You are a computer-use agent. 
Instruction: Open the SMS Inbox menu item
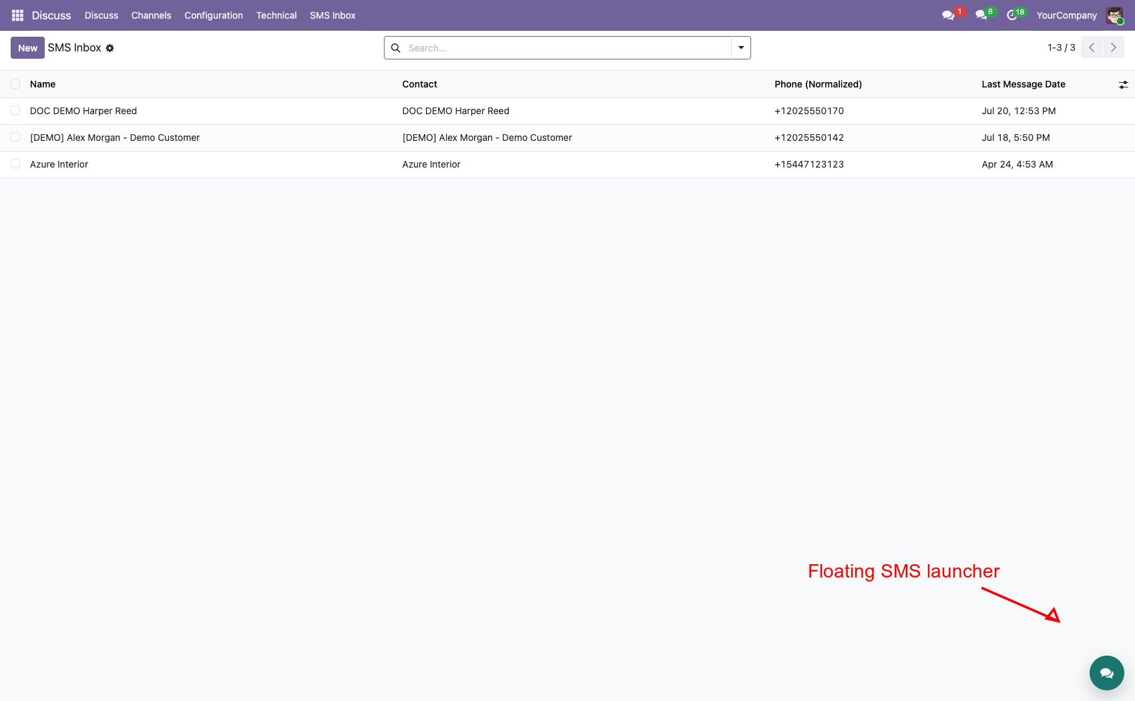(332, 15)
